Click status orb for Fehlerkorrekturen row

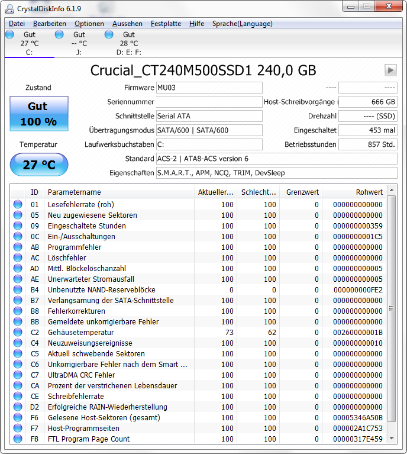[18, 311]
